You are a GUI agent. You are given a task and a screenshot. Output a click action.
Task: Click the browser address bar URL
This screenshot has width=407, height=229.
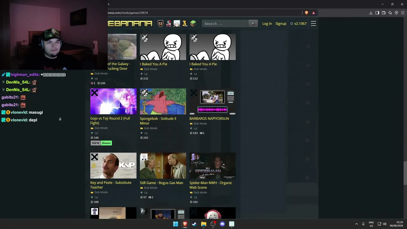click(128, 13)
